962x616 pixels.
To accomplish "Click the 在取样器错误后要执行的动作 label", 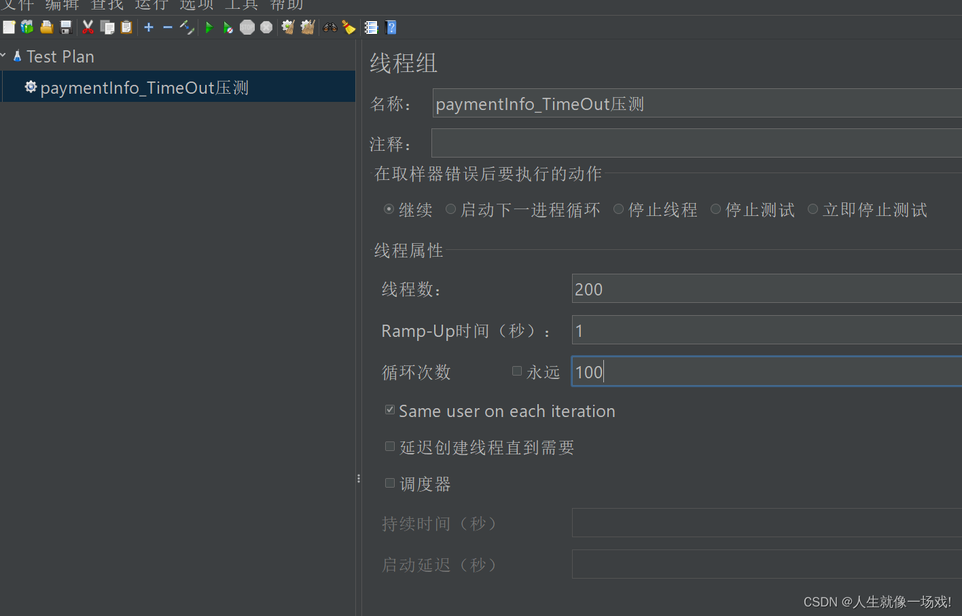I will [x=488, y=174].
